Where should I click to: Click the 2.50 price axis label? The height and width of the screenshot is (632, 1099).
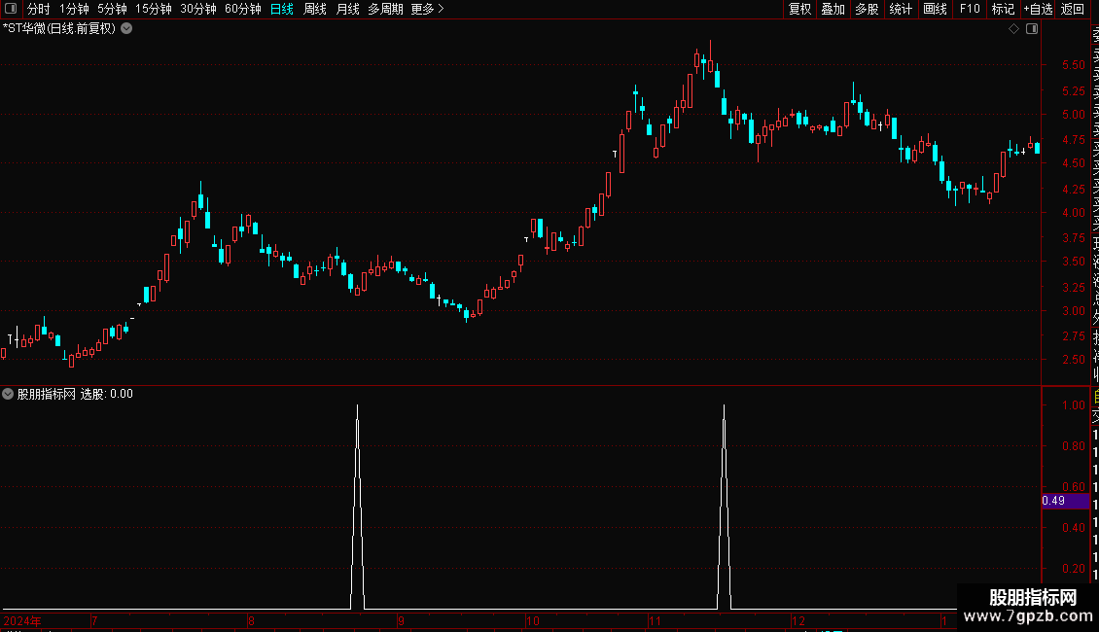click(1073, 360)
